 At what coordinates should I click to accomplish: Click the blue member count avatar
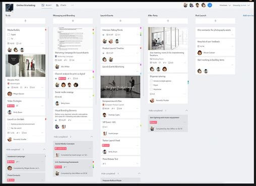[210, 5]
